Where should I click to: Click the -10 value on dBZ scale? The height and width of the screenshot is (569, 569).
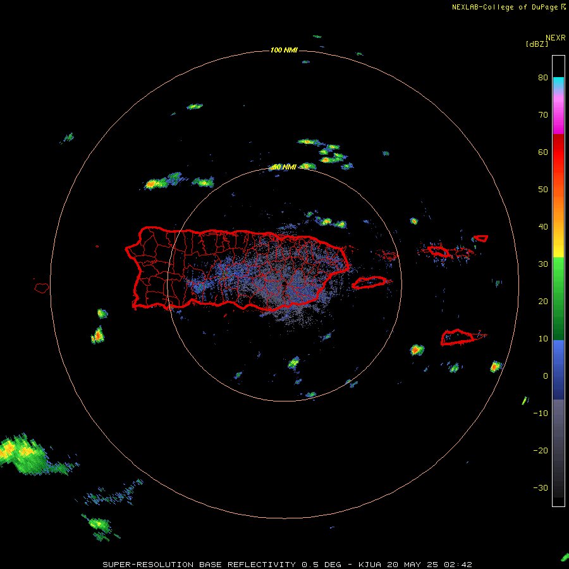click(541, 413)
